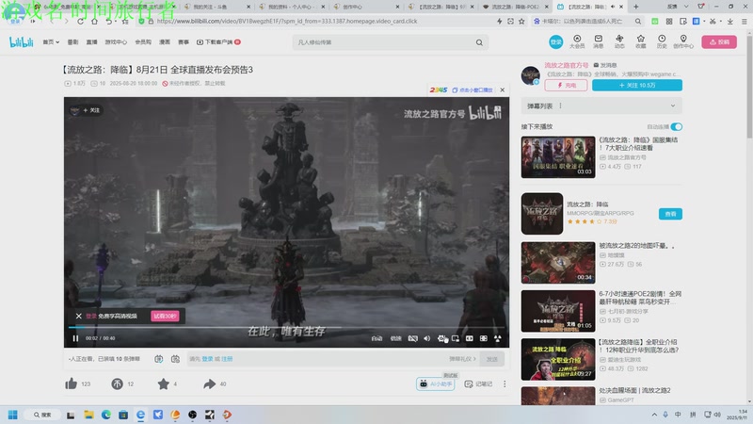Open 大会员 membership icon
The height and width of the screenshot is (424, 753).
577,41
